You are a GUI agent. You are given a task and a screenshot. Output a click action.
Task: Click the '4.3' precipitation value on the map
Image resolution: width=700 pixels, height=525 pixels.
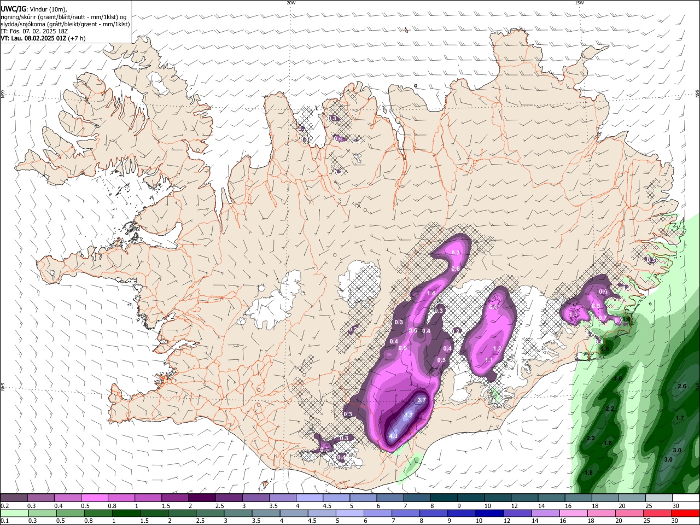click(393, 436)
